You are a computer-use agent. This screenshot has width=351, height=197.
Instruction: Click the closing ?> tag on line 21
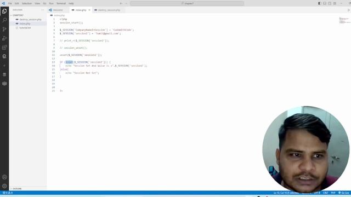61,91
